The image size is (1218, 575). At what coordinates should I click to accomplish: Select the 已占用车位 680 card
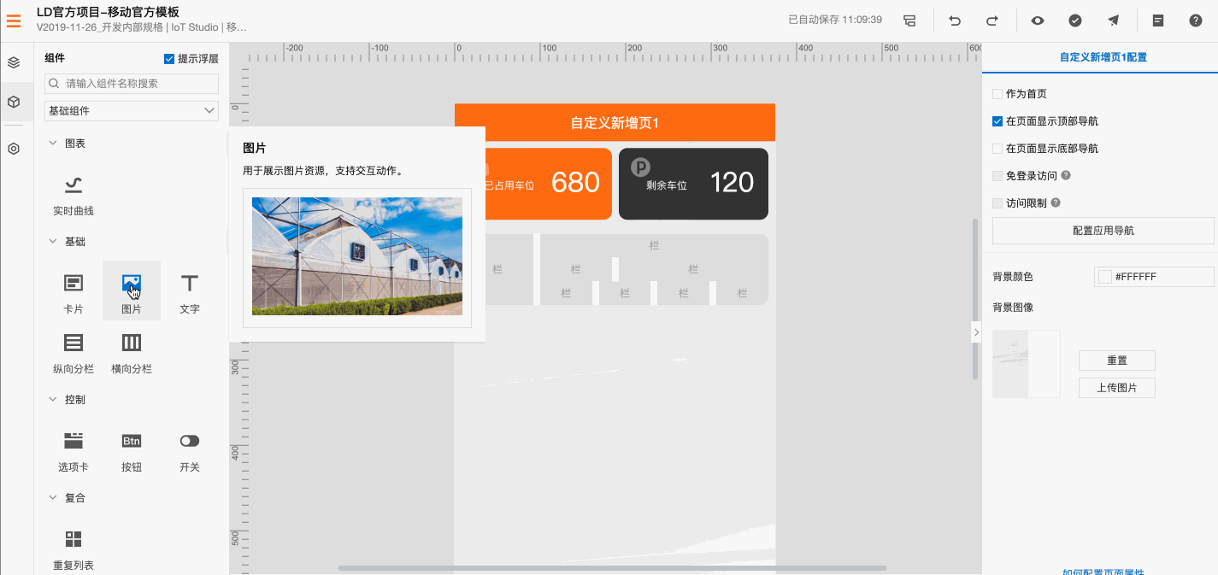549,184
